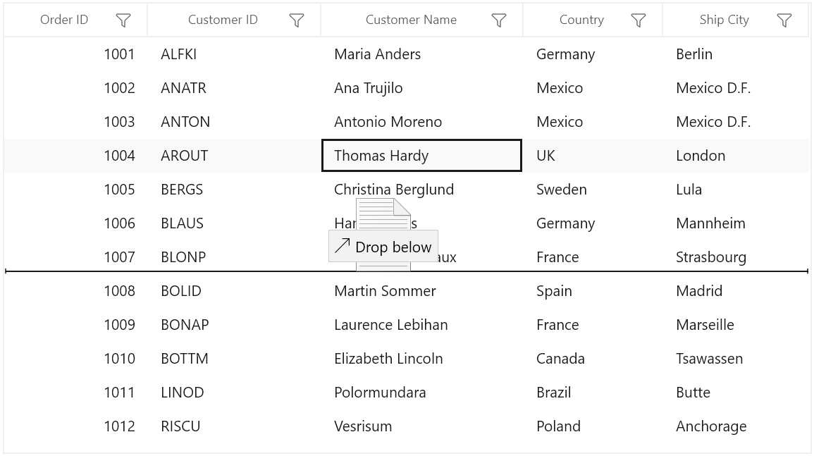Select order ID 1002 cell

click(x=76, y=88)
